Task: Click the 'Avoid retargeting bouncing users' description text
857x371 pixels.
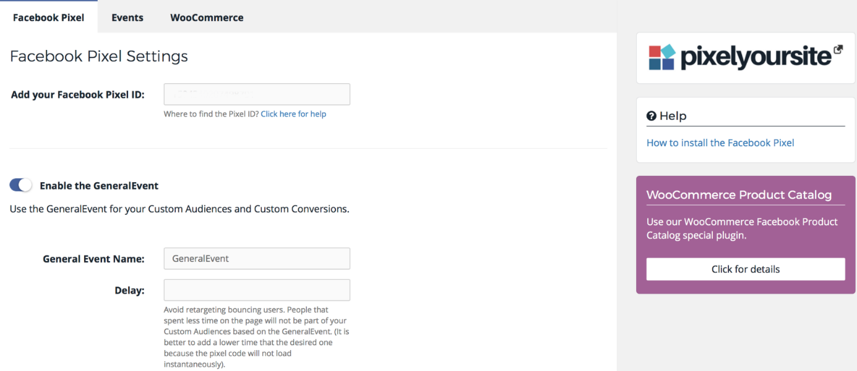Action: 257,336
